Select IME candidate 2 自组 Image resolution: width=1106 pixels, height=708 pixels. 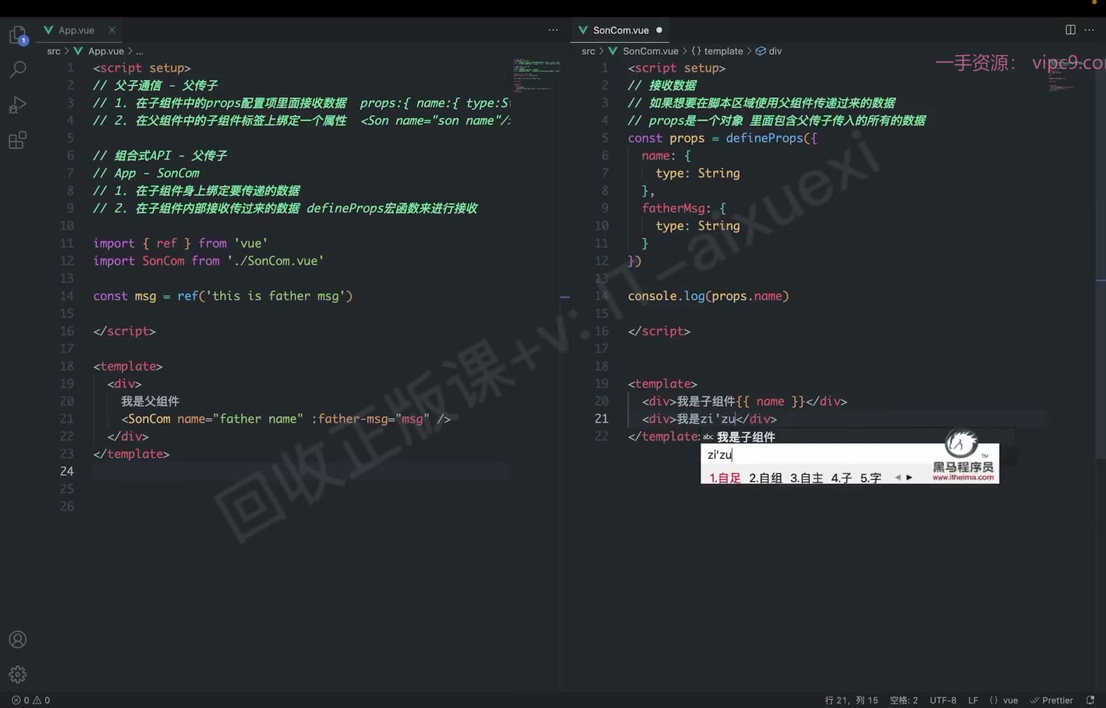[766, 478]
